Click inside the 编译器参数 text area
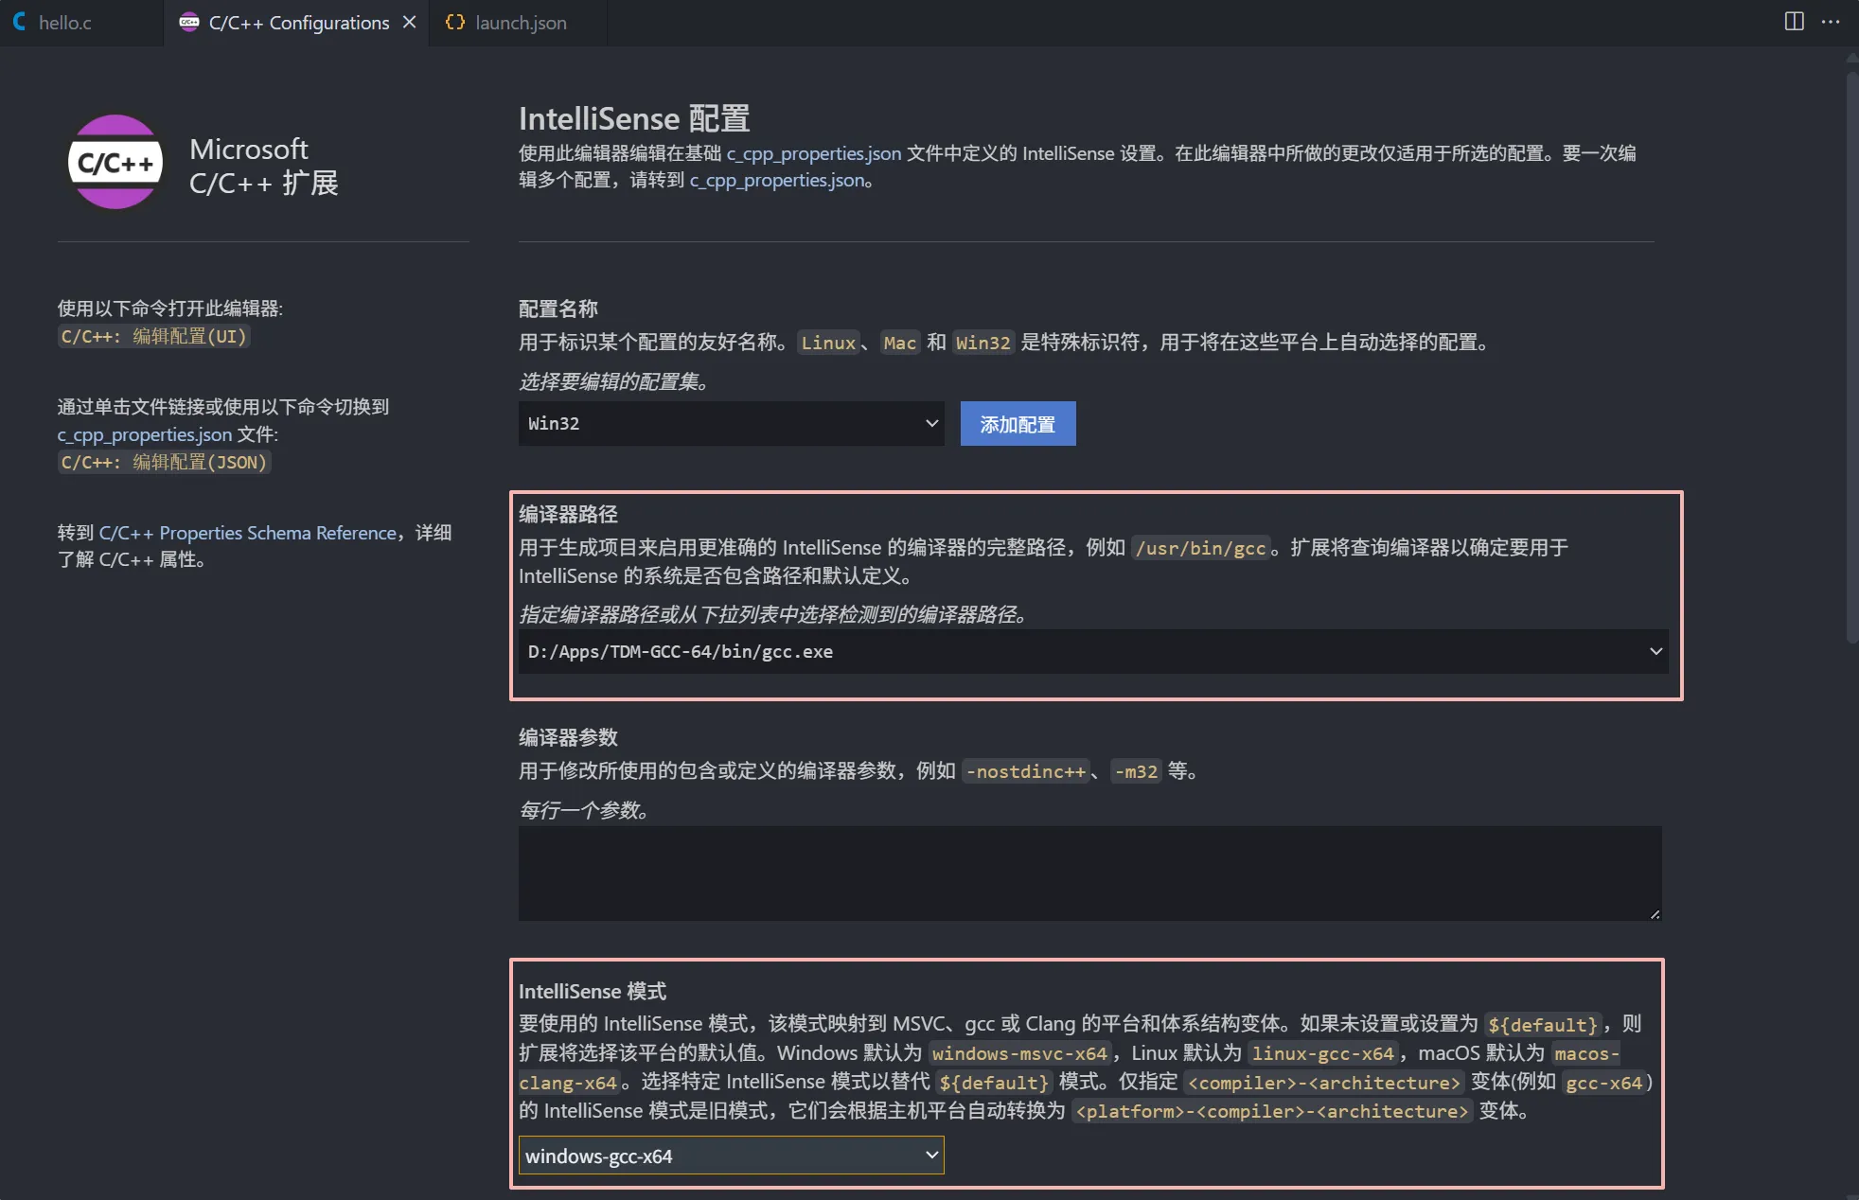 point(1088,873)
